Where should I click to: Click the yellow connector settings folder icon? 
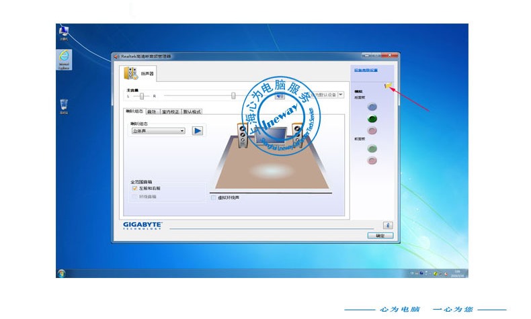(x=388, y=85)
